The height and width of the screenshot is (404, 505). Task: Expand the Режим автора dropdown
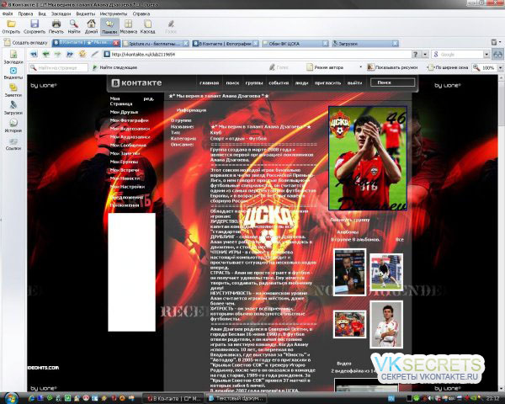(361, 67)
